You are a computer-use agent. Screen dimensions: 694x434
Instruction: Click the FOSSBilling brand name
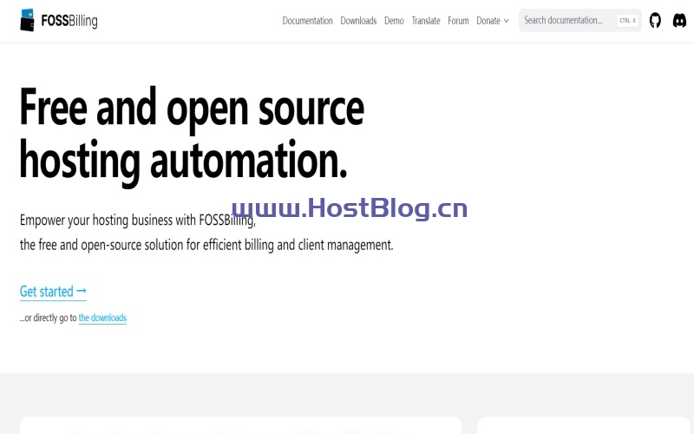(x=69, y=21)
